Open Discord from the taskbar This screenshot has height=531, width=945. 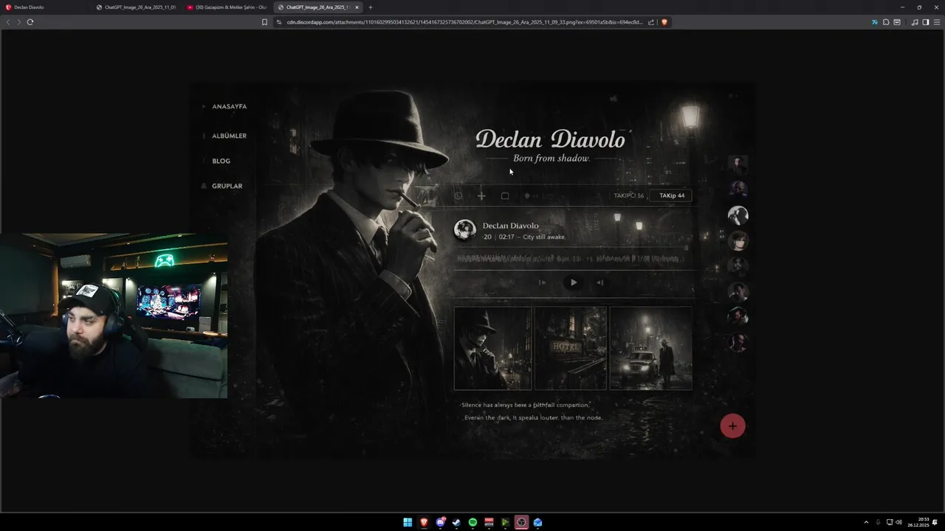tap(440, 522)
